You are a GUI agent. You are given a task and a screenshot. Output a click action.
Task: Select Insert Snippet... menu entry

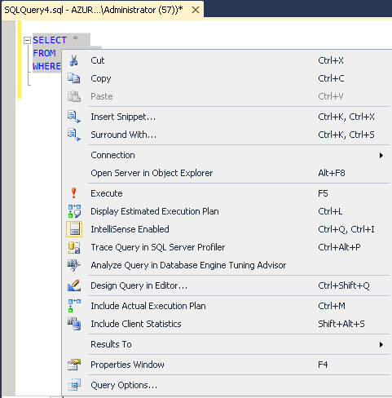pyautogui.click(x=227, y=117)
